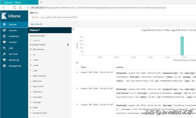Image resolution: width=196 pixels, height=118 pixels.
Task: Click the _score number type icon
Action: coord(31,65)
